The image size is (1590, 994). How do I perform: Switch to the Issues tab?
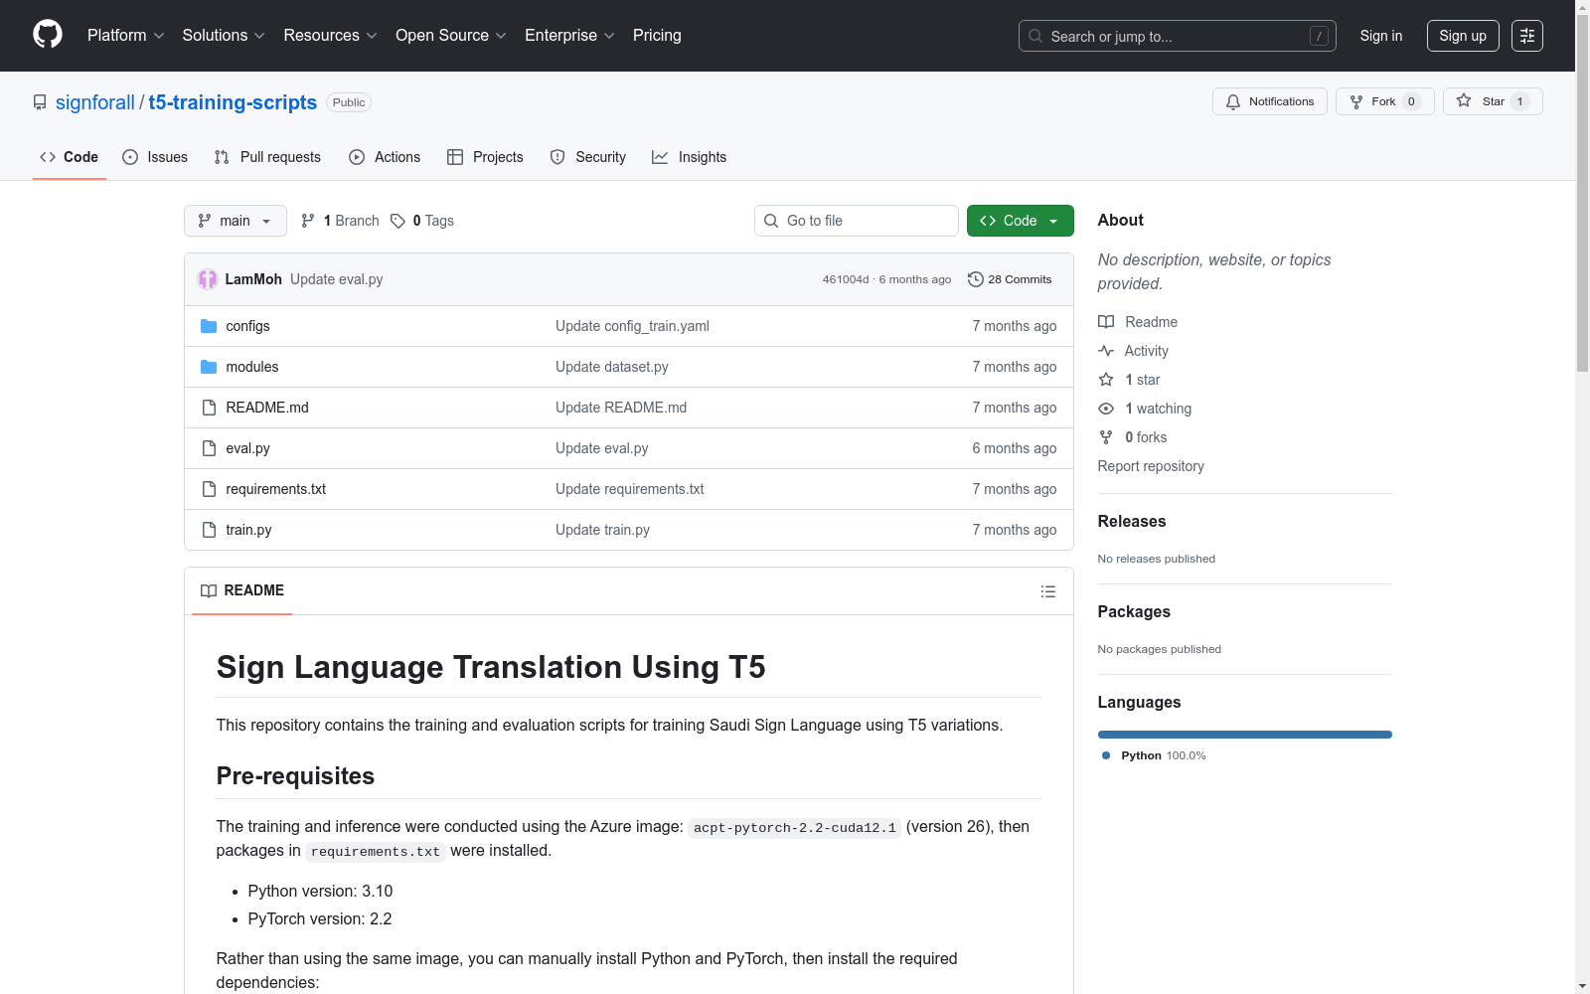155,157
